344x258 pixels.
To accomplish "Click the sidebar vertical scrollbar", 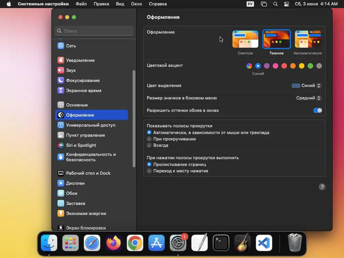I will [x=134, y=119].
